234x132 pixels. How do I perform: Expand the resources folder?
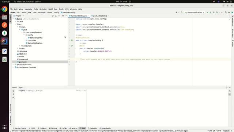point(20,46)
